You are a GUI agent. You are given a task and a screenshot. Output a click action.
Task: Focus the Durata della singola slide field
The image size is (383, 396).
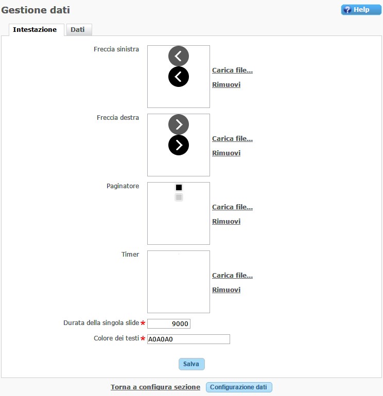(x=169, y=323)
